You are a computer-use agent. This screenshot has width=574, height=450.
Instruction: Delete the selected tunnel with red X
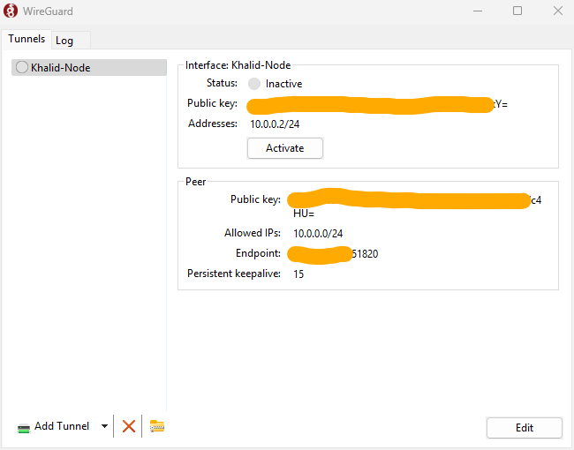coord(129,426)
